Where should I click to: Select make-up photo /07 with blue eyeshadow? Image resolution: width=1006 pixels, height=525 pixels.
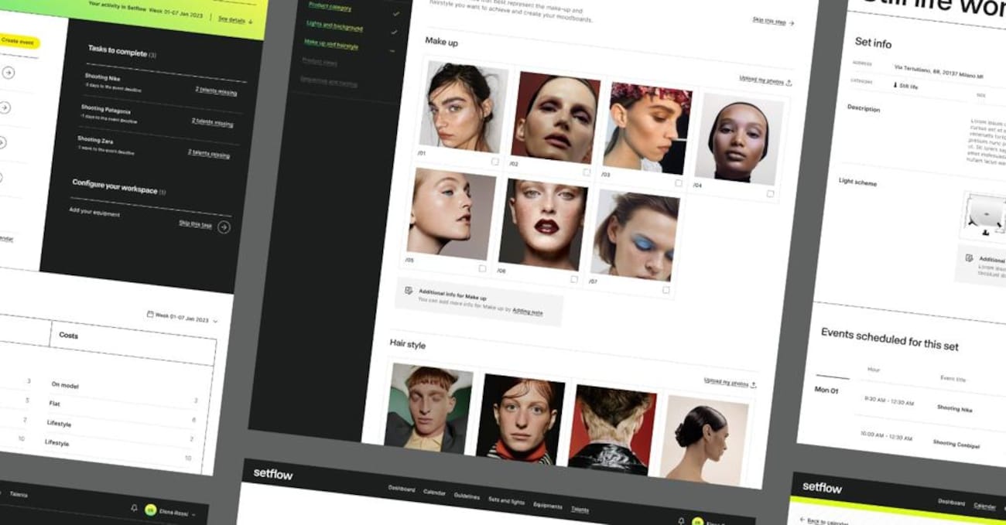(635, 236)
